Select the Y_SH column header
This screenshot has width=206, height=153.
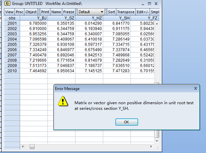pyautogui.click(x=117, y=18)
